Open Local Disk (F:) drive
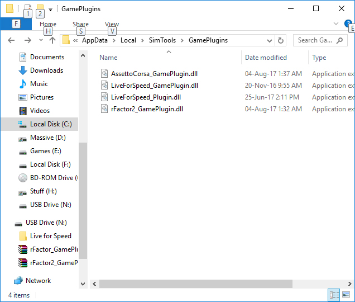 [x=50, y=164]
